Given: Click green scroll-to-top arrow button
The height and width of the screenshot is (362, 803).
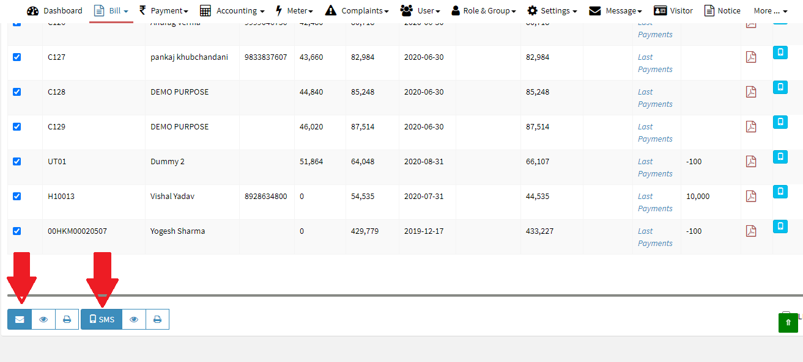Looking at the screenshot, I should tap(788, 323).
